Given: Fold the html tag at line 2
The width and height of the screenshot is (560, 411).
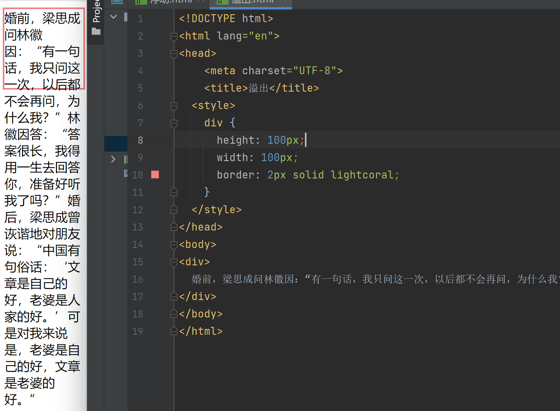Looking at the screenshot, I should (x=174, y=36).
